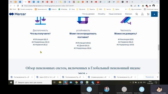Viewport: 168px width, 94px height.
Task: Expand options for Закон СССР download
Action: pos(58,77)
